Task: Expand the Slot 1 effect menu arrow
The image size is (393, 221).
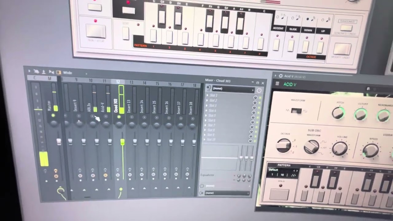Action: [x=208, y=95]
